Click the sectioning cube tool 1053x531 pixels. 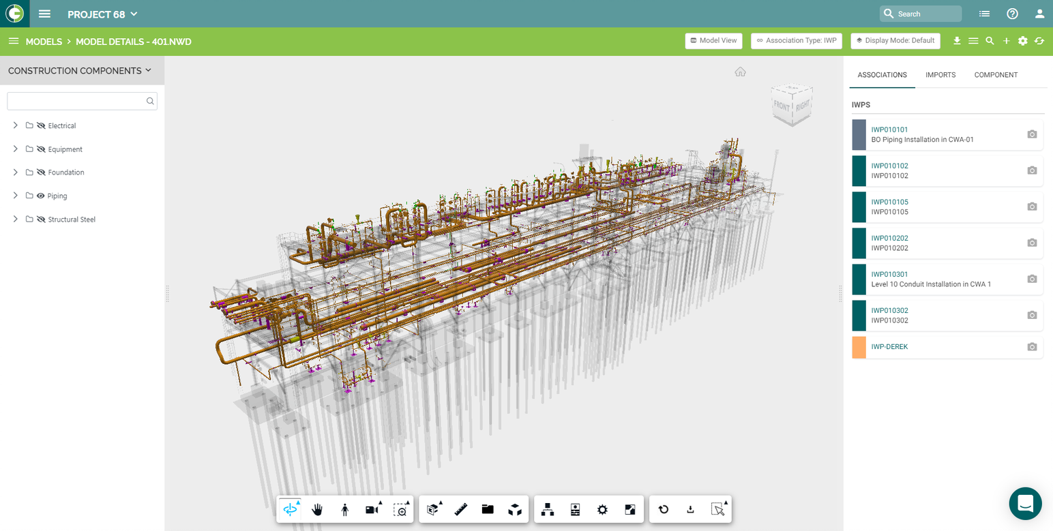432,509
